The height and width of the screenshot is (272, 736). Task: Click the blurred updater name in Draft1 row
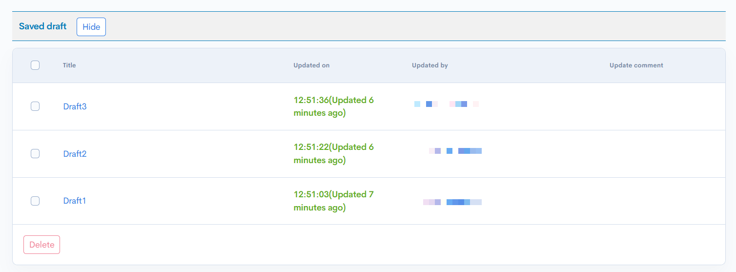[x=452, y=202]
